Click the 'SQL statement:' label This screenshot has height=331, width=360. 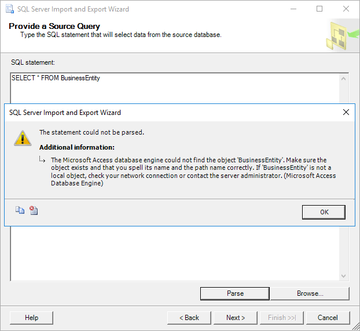(x=33, y=62)
